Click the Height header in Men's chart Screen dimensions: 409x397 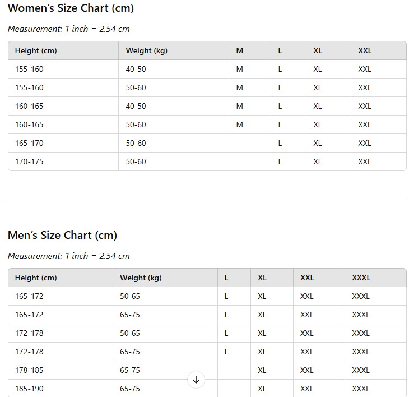(x=36, y=278)
